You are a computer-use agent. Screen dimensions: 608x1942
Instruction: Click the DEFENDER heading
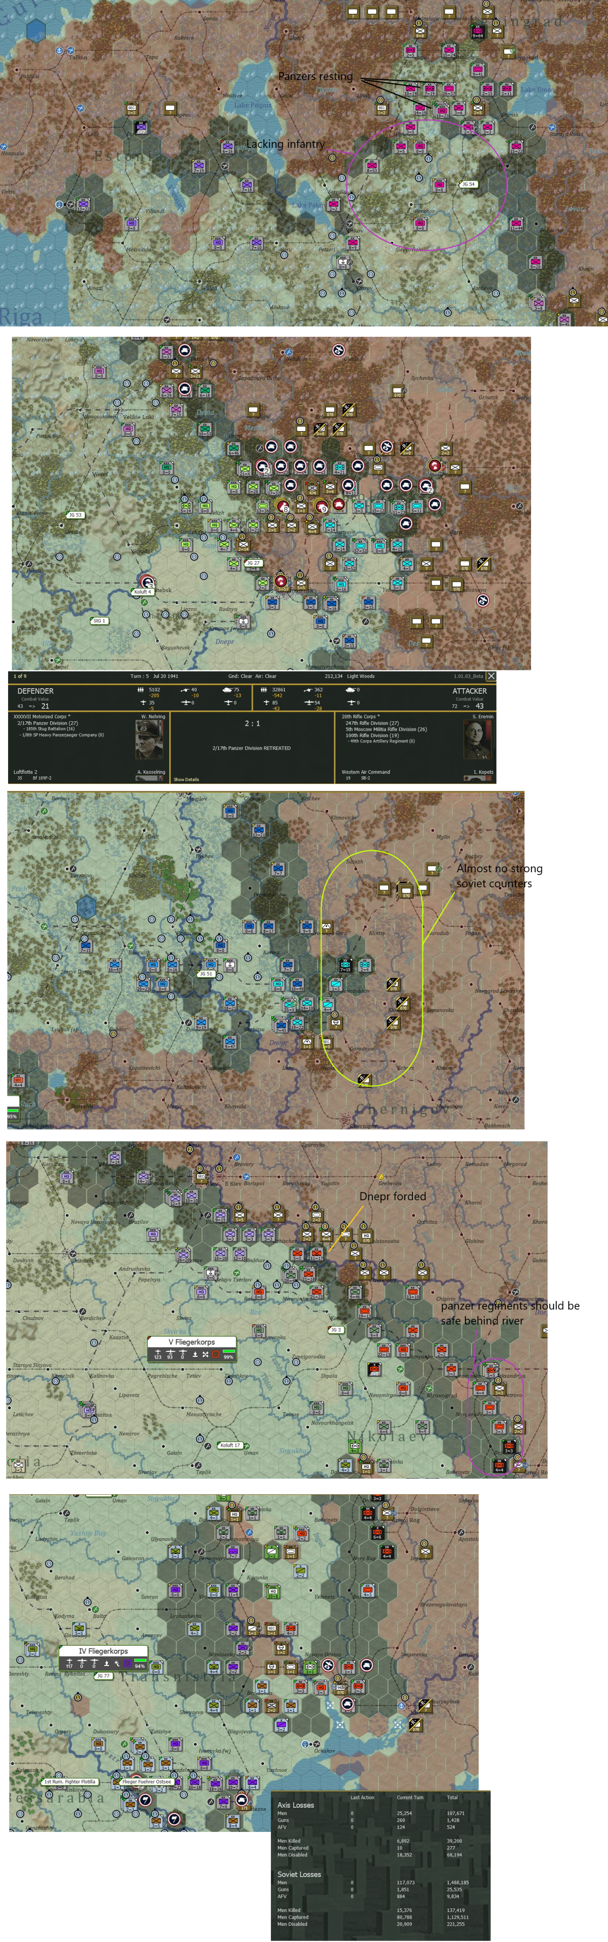coord(35,690)
